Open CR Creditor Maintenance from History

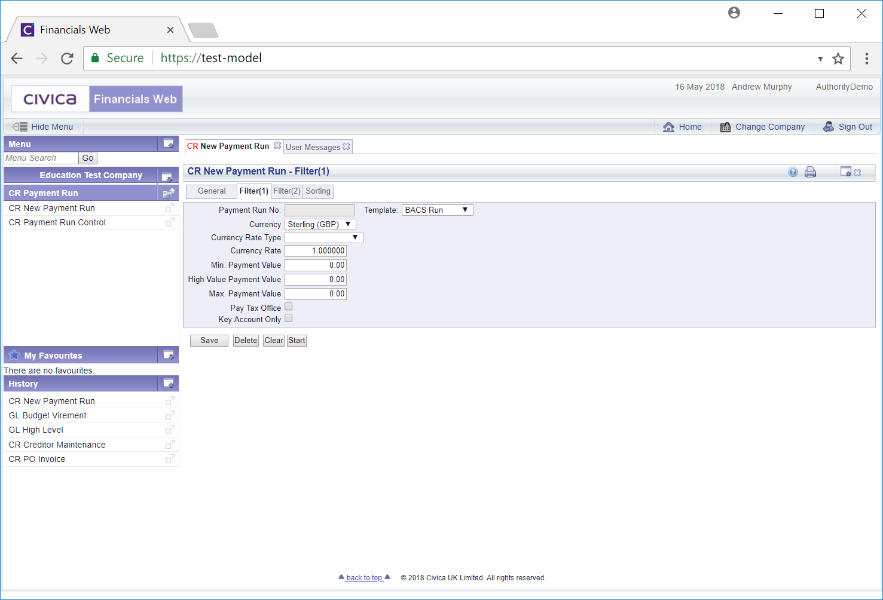click(57, 445)
